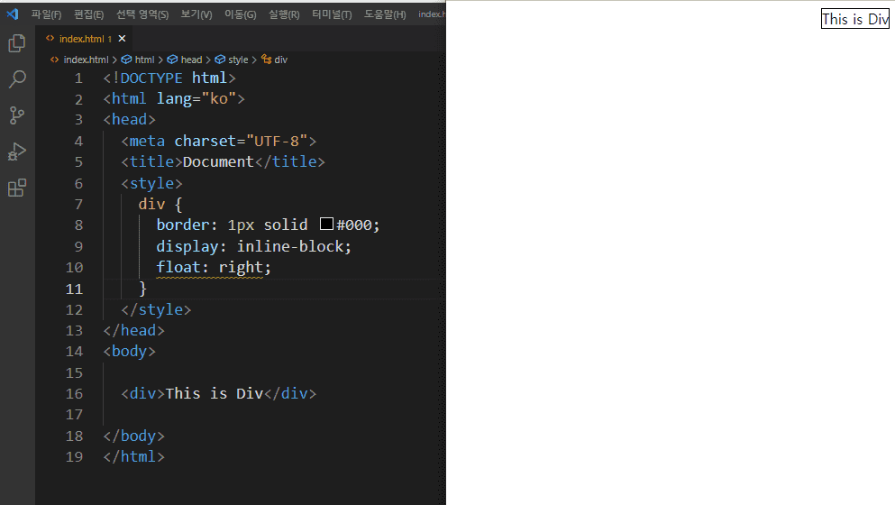Click the <div>This is Div</div> line
This screenshot has width=895, height=505.
219,393
